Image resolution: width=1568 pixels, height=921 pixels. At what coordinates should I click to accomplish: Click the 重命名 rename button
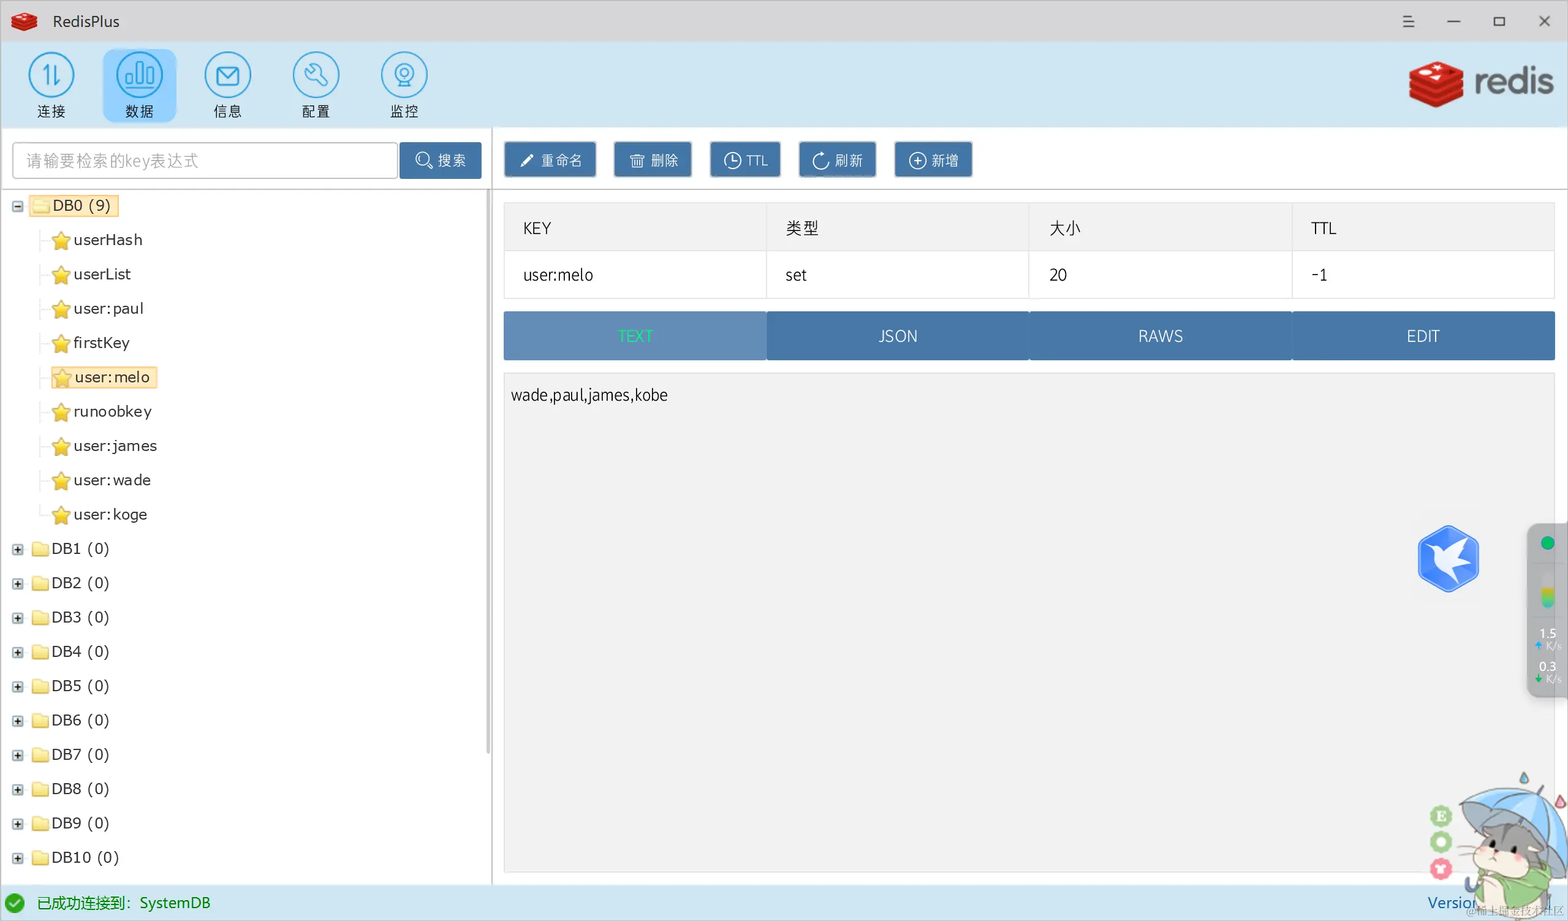click(x=550, y=161)
